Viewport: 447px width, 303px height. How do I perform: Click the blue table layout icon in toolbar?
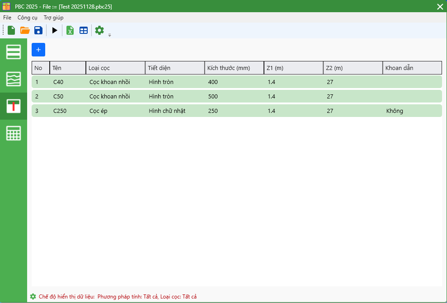(x=84, y=30)
